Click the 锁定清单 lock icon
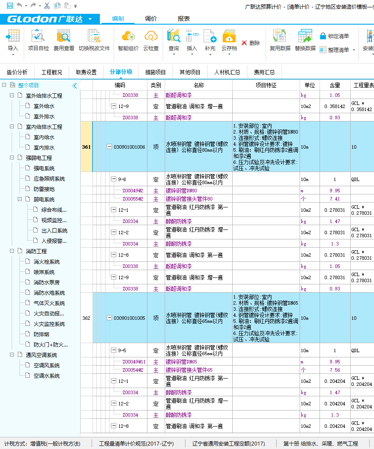The image size is (374, 449). pos(329,35)
